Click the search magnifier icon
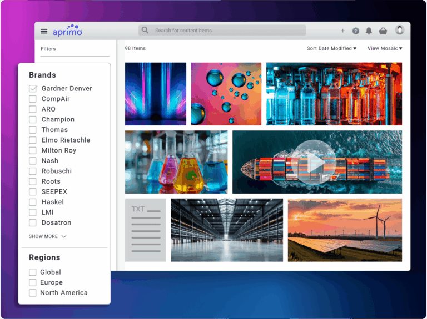Image resolution: width=427 pixels, height=319 pixels. (x=145, y=31)
